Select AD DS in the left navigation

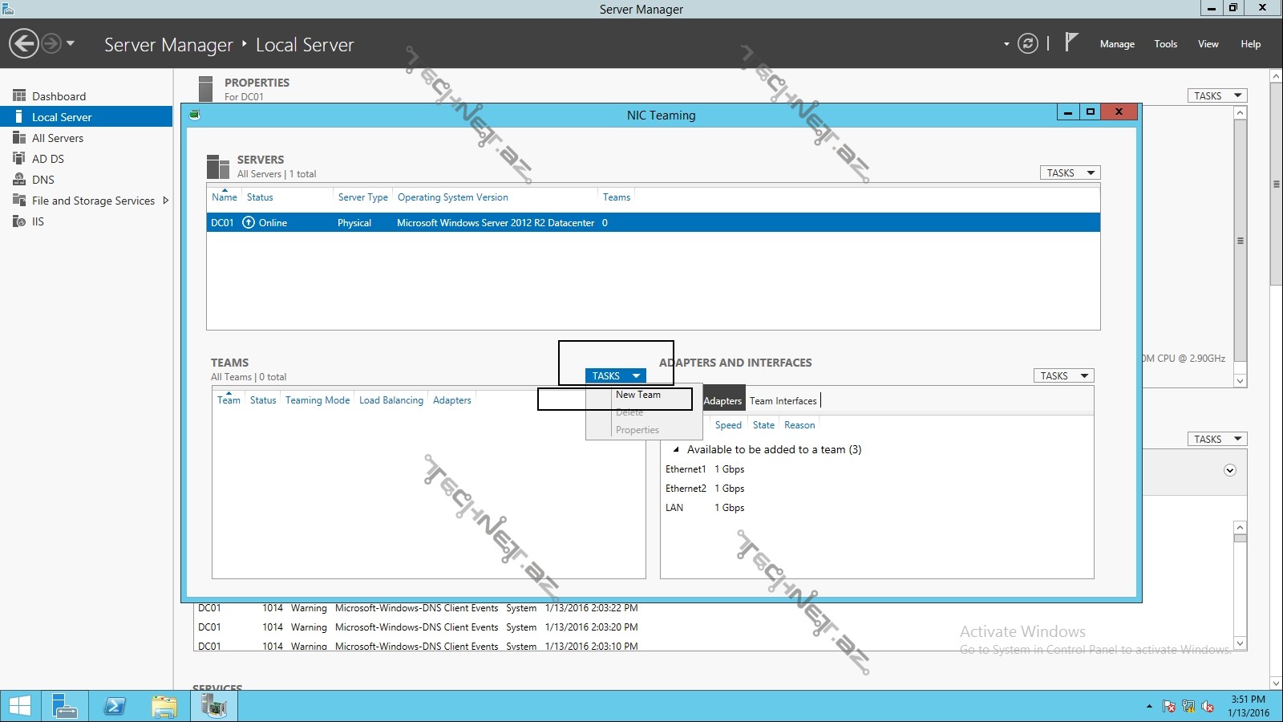coord(48,159)
